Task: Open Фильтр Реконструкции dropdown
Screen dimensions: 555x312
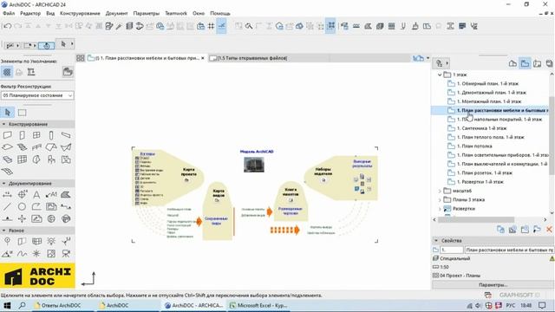Action: [x=37, y=95]
